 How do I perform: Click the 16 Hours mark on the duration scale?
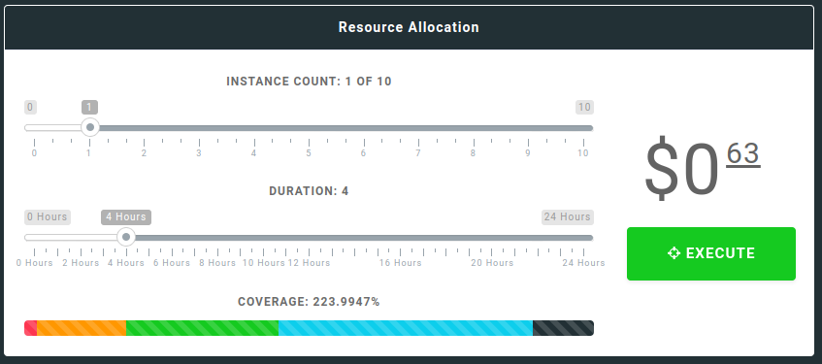tap(401, 263)
